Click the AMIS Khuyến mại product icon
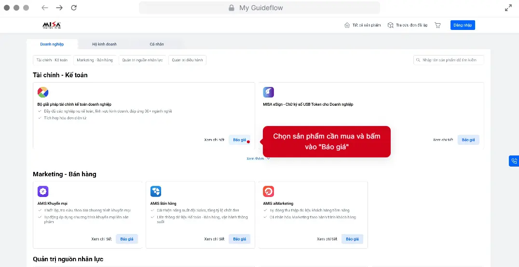The image size is (519, 267). (43, 191)
